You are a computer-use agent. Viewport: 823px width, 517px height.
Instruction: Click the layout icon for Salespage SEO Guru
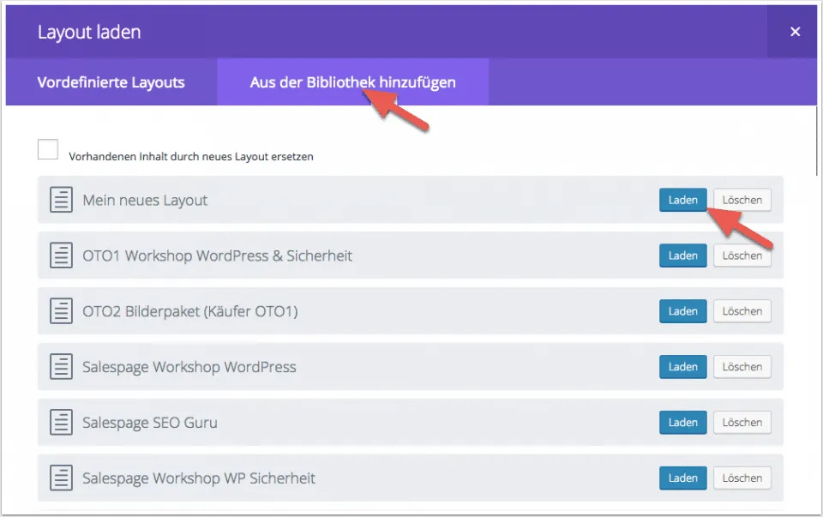pyautogui.click(x=60, y=423)
